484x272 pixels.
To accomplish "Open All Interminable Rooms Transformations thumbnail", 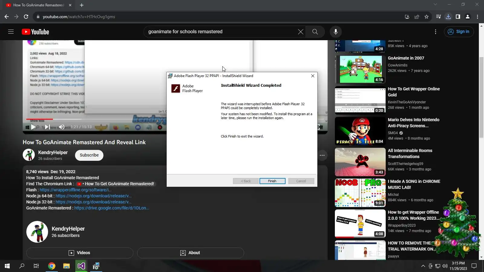I will (x=360, y=162).
